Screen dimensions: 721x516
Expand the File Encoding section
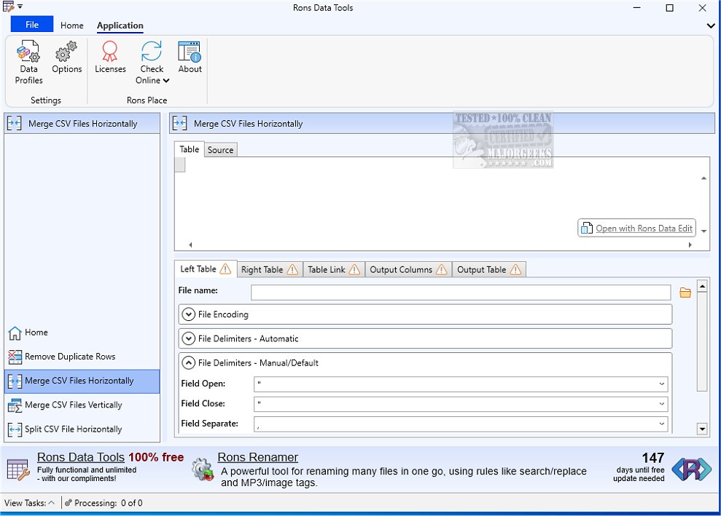[x=189, y=314]
